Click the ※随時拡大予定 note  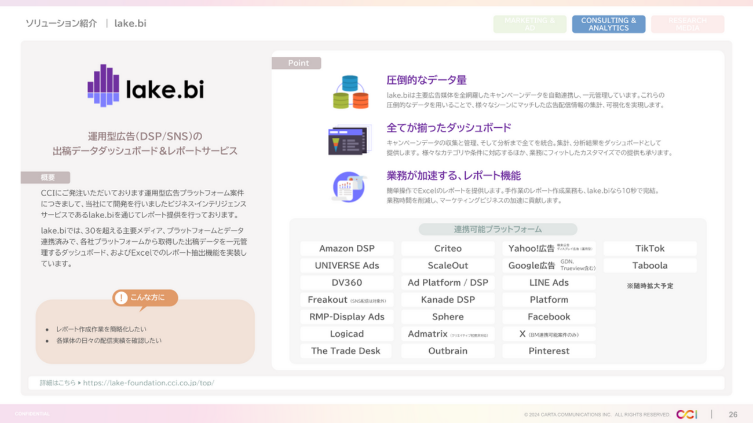point(650,286)
